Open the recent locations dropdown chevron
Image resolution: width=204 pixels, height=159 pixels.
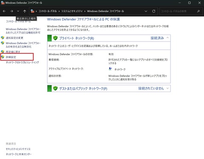(18, 11)
